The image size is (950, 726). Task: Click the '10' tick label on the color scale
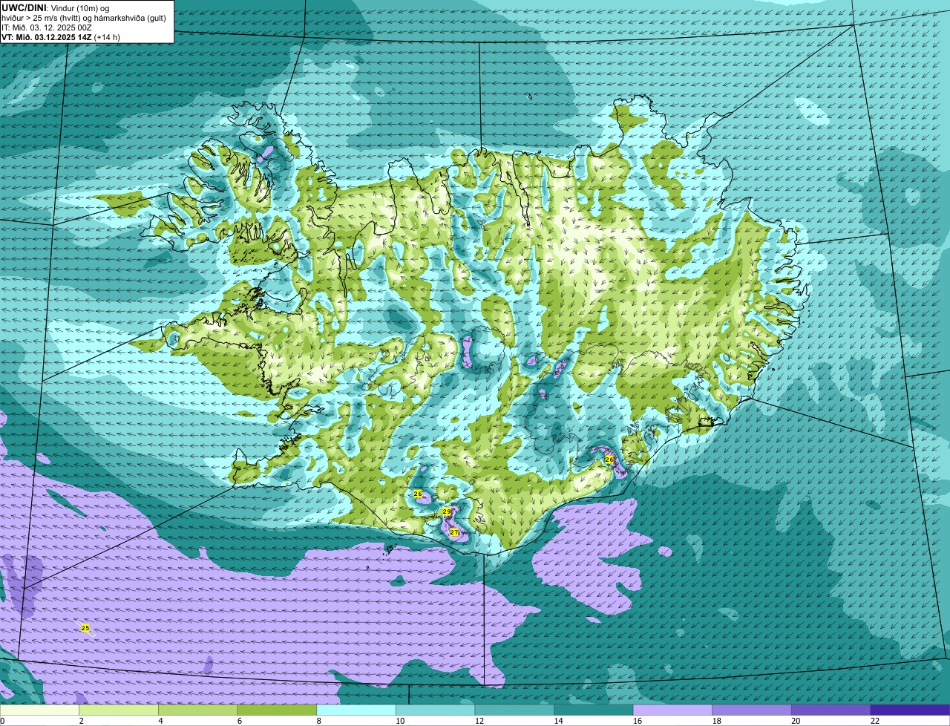pyautogui.click(x=400, y=721)
